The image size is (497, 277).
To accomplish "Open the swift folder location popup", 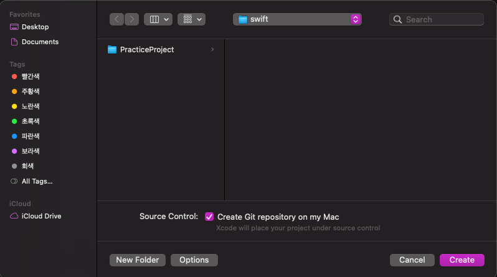I will coord(297,19).
